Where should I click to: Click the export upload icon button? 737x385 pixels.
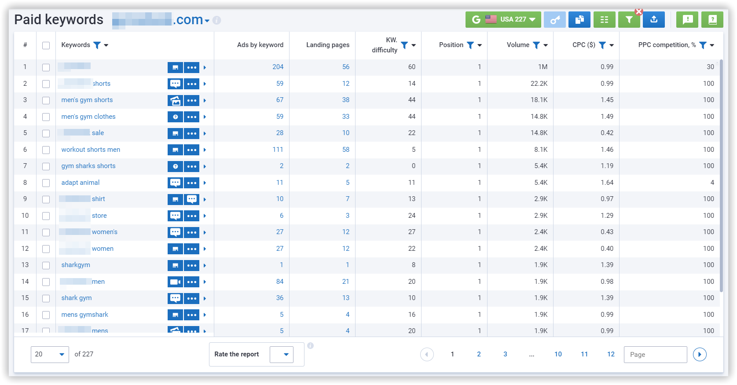pos(654,20)
